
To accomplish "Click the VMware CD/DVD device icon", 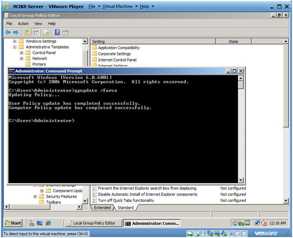I will point(196,233).
